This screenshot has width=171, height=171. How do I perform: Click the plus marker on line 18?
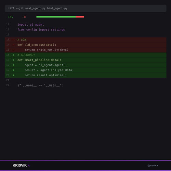14,65
